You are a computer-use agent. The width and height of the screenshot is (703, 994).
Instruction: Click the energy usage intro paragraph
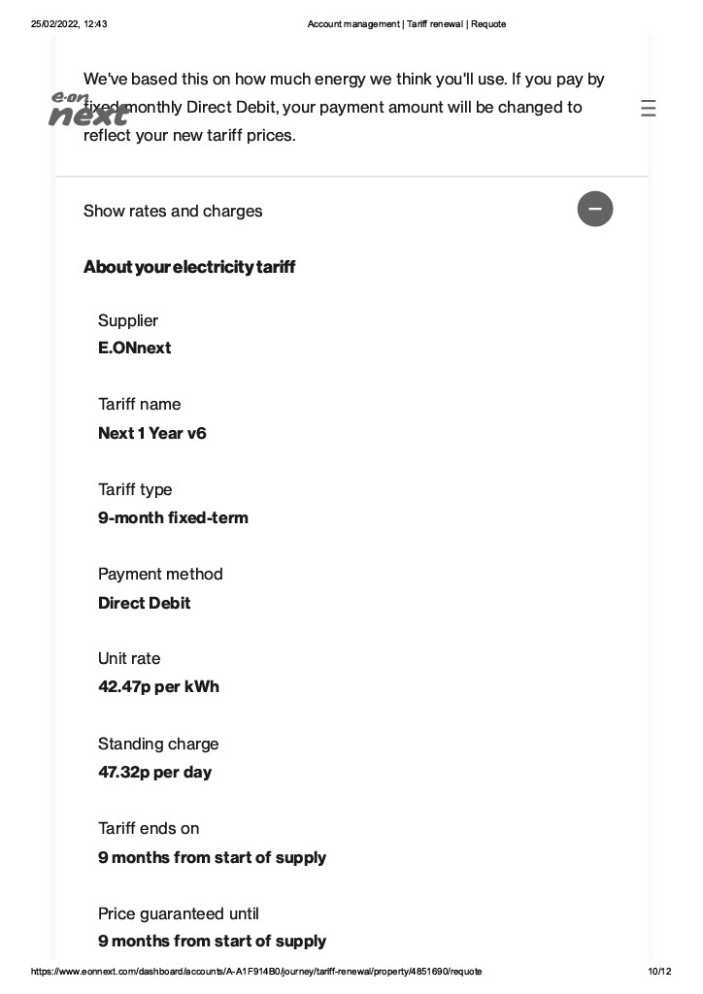click(344, 107)
